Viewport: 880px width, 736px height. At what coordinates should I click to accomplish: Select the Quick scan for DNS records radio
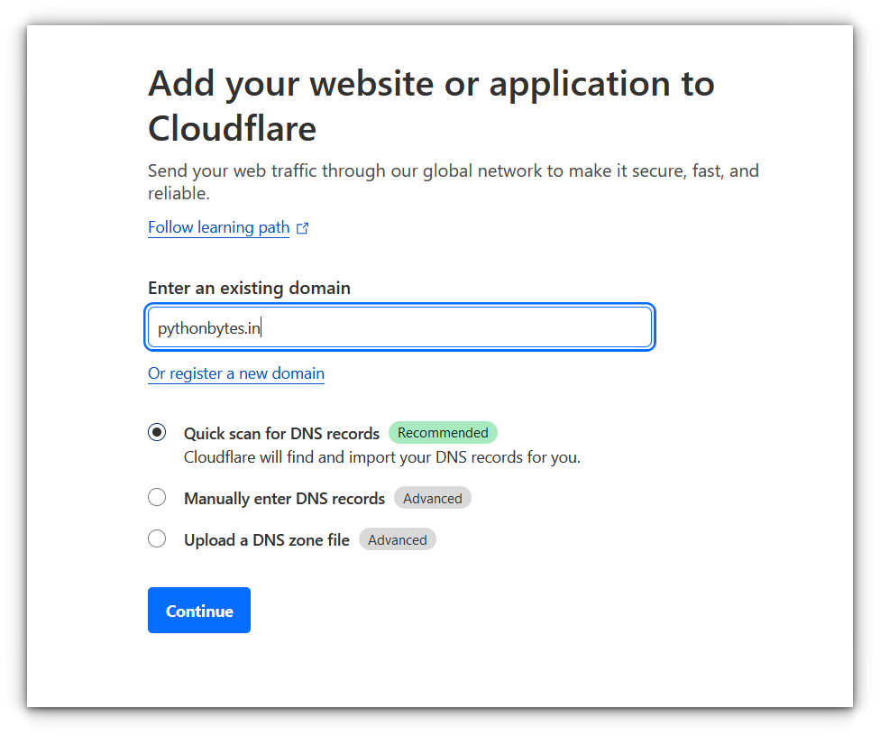157,432
